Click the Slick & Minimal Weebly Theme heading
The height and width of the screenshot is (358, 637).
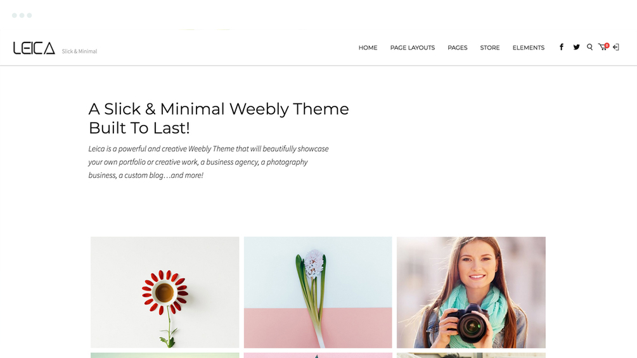219,118
